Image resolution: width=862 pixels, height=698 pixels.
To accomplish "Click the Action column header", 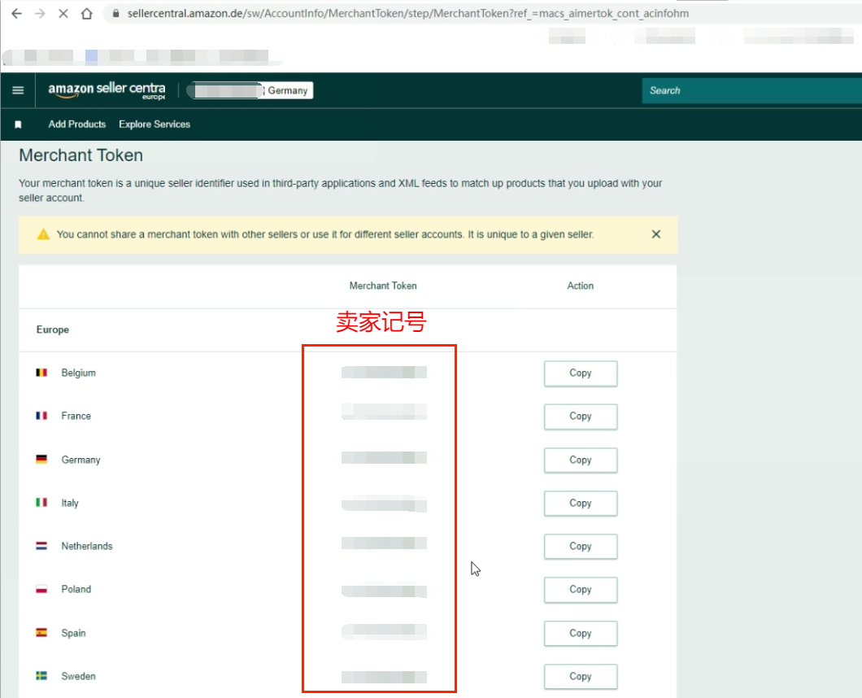I will (x=581, y=286).
